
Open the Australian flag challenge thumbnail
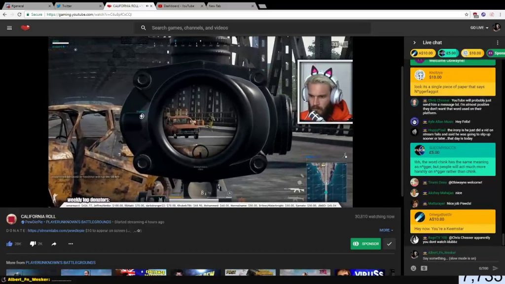(x=141, y=272)
